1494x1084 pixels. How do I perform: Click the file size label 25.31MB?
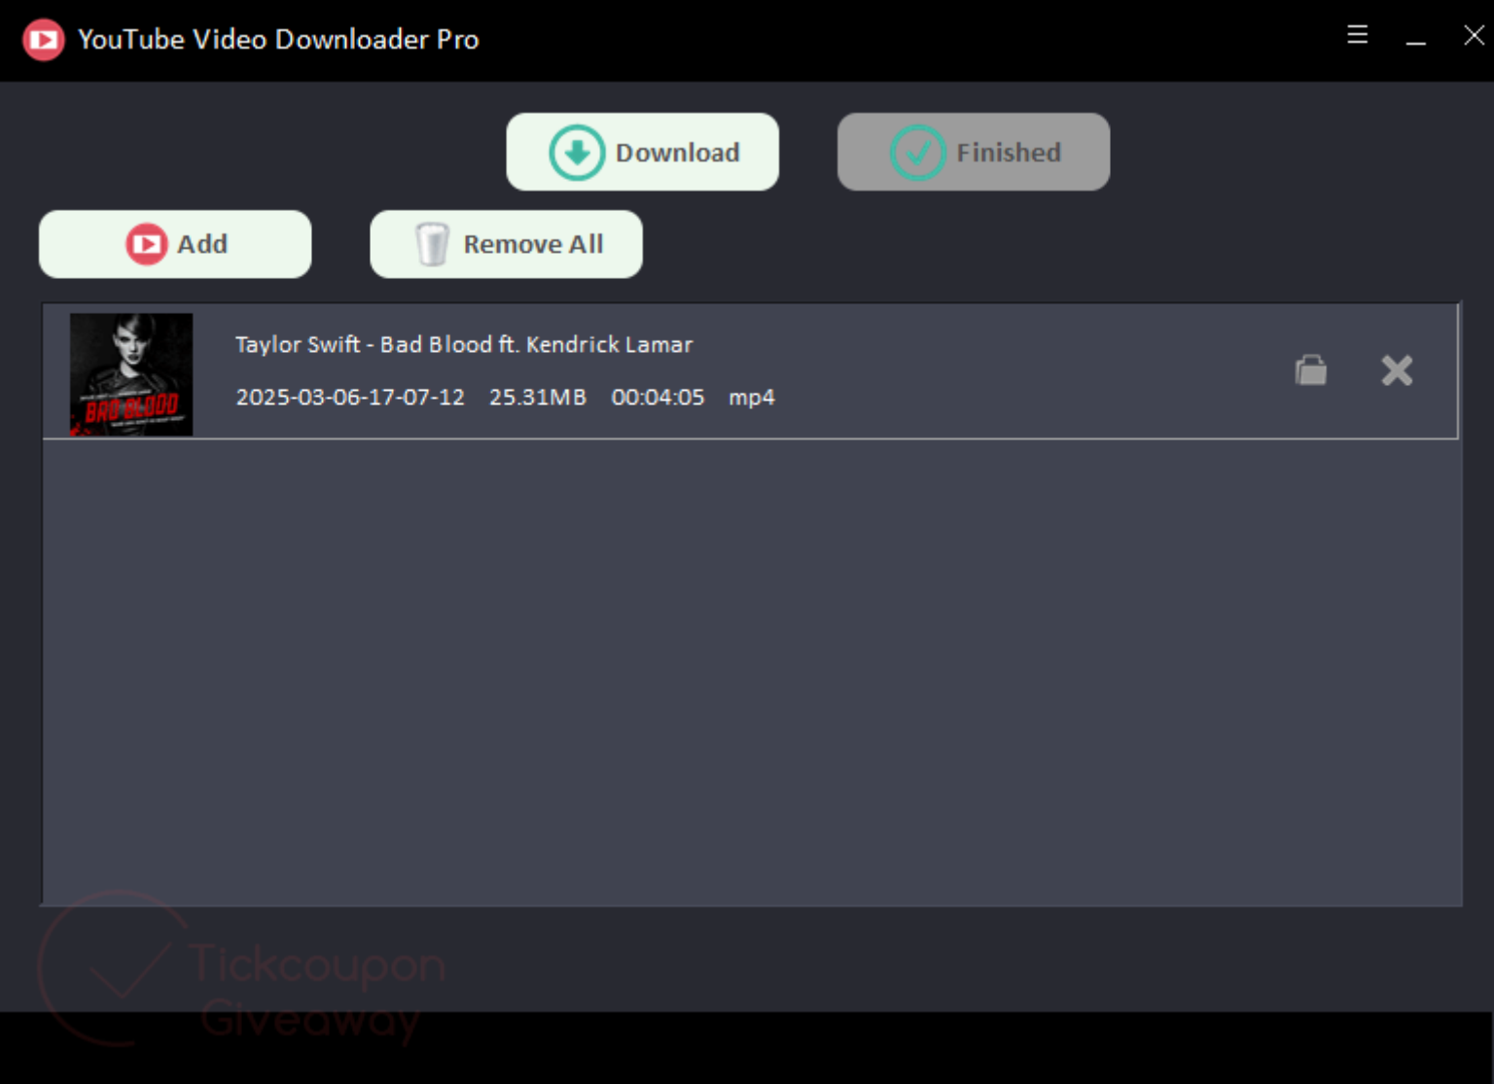(537, 397)
